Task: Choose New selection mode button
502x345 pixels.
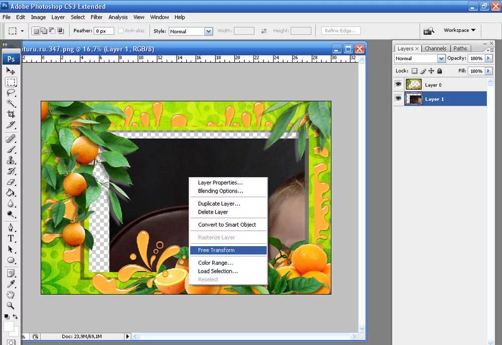Action: [x=36, y=31]
